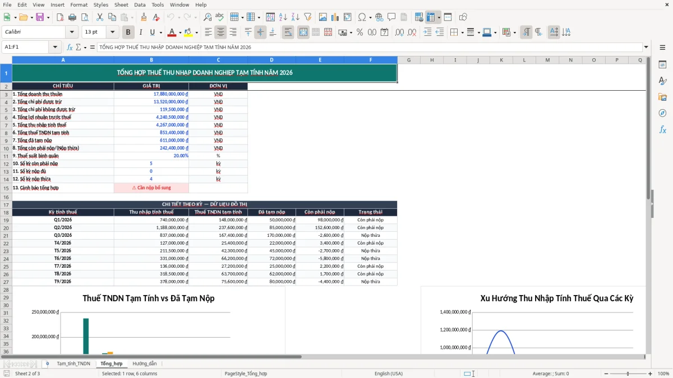Click the Define Print Area icon
The width and height of the screenshot is (673, 378).
point(419,17)
